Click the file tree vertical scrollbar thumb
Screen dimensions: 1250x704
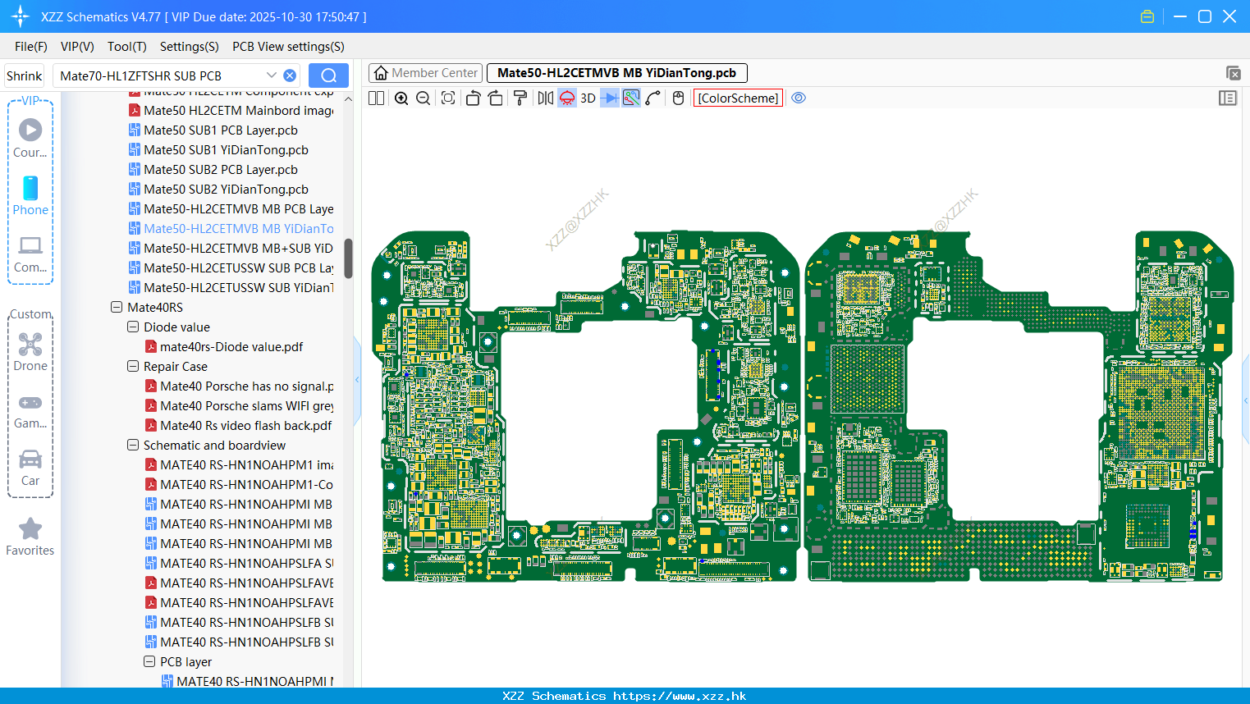(348, 258)
